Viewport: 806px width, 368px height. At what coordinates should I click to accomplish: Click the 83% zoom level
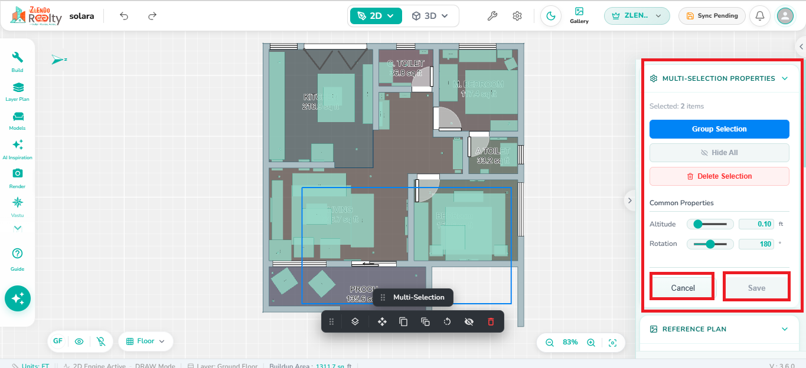point(570,342)
